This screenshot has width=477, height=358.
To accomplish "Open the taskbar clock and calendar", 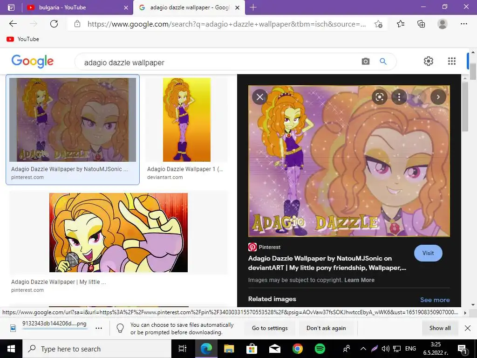I will pos(436,349).
